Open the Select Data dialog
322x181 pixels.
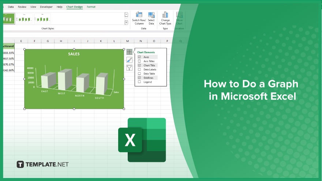[x=151, y=18]
